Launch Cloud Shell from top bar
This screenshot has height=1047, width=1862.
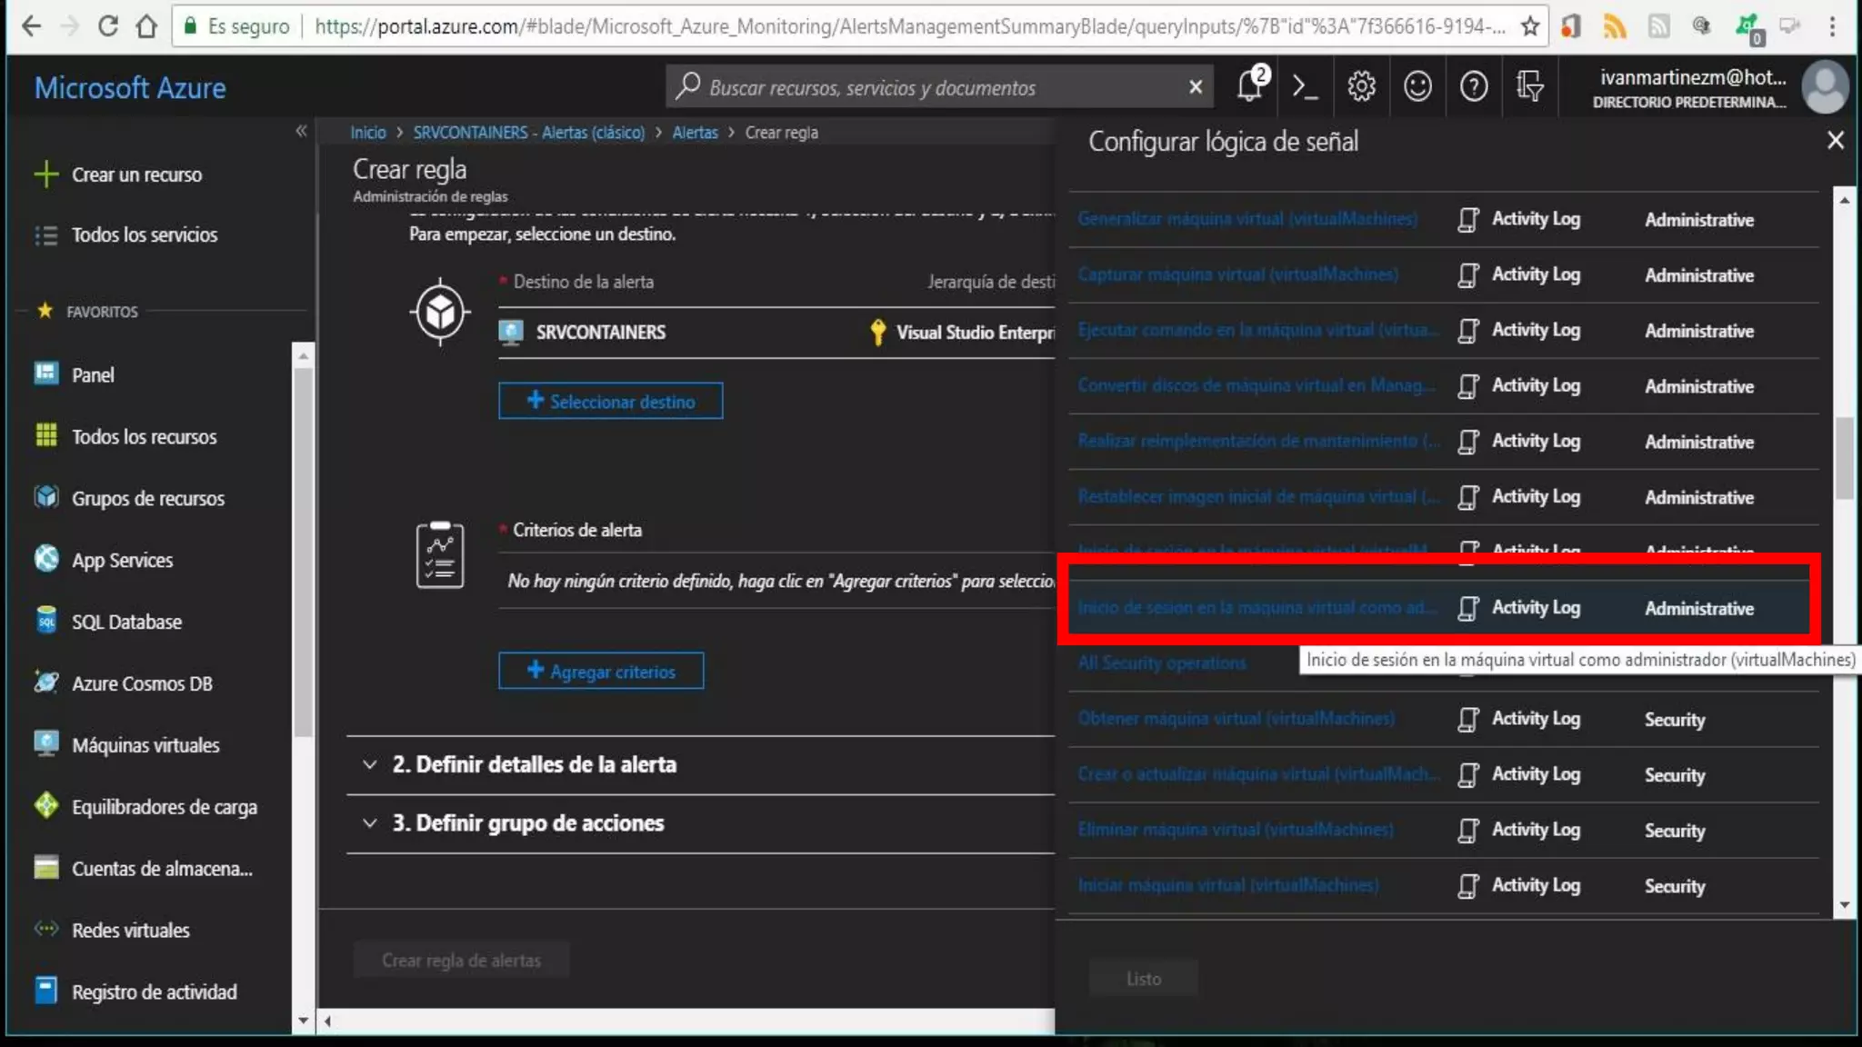pos(1306,87)
